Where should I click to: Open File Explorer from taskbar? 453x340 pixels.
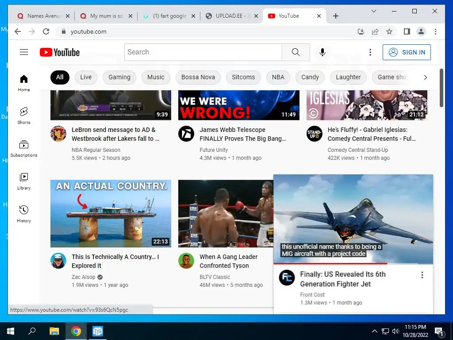pyautogui.click(x=54, y=331)
